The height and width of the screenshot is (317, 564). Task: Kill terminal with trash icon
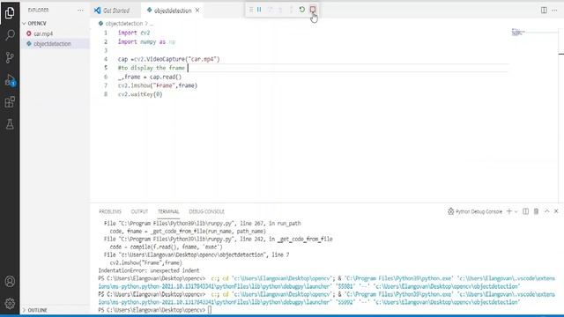coord(536,211)
